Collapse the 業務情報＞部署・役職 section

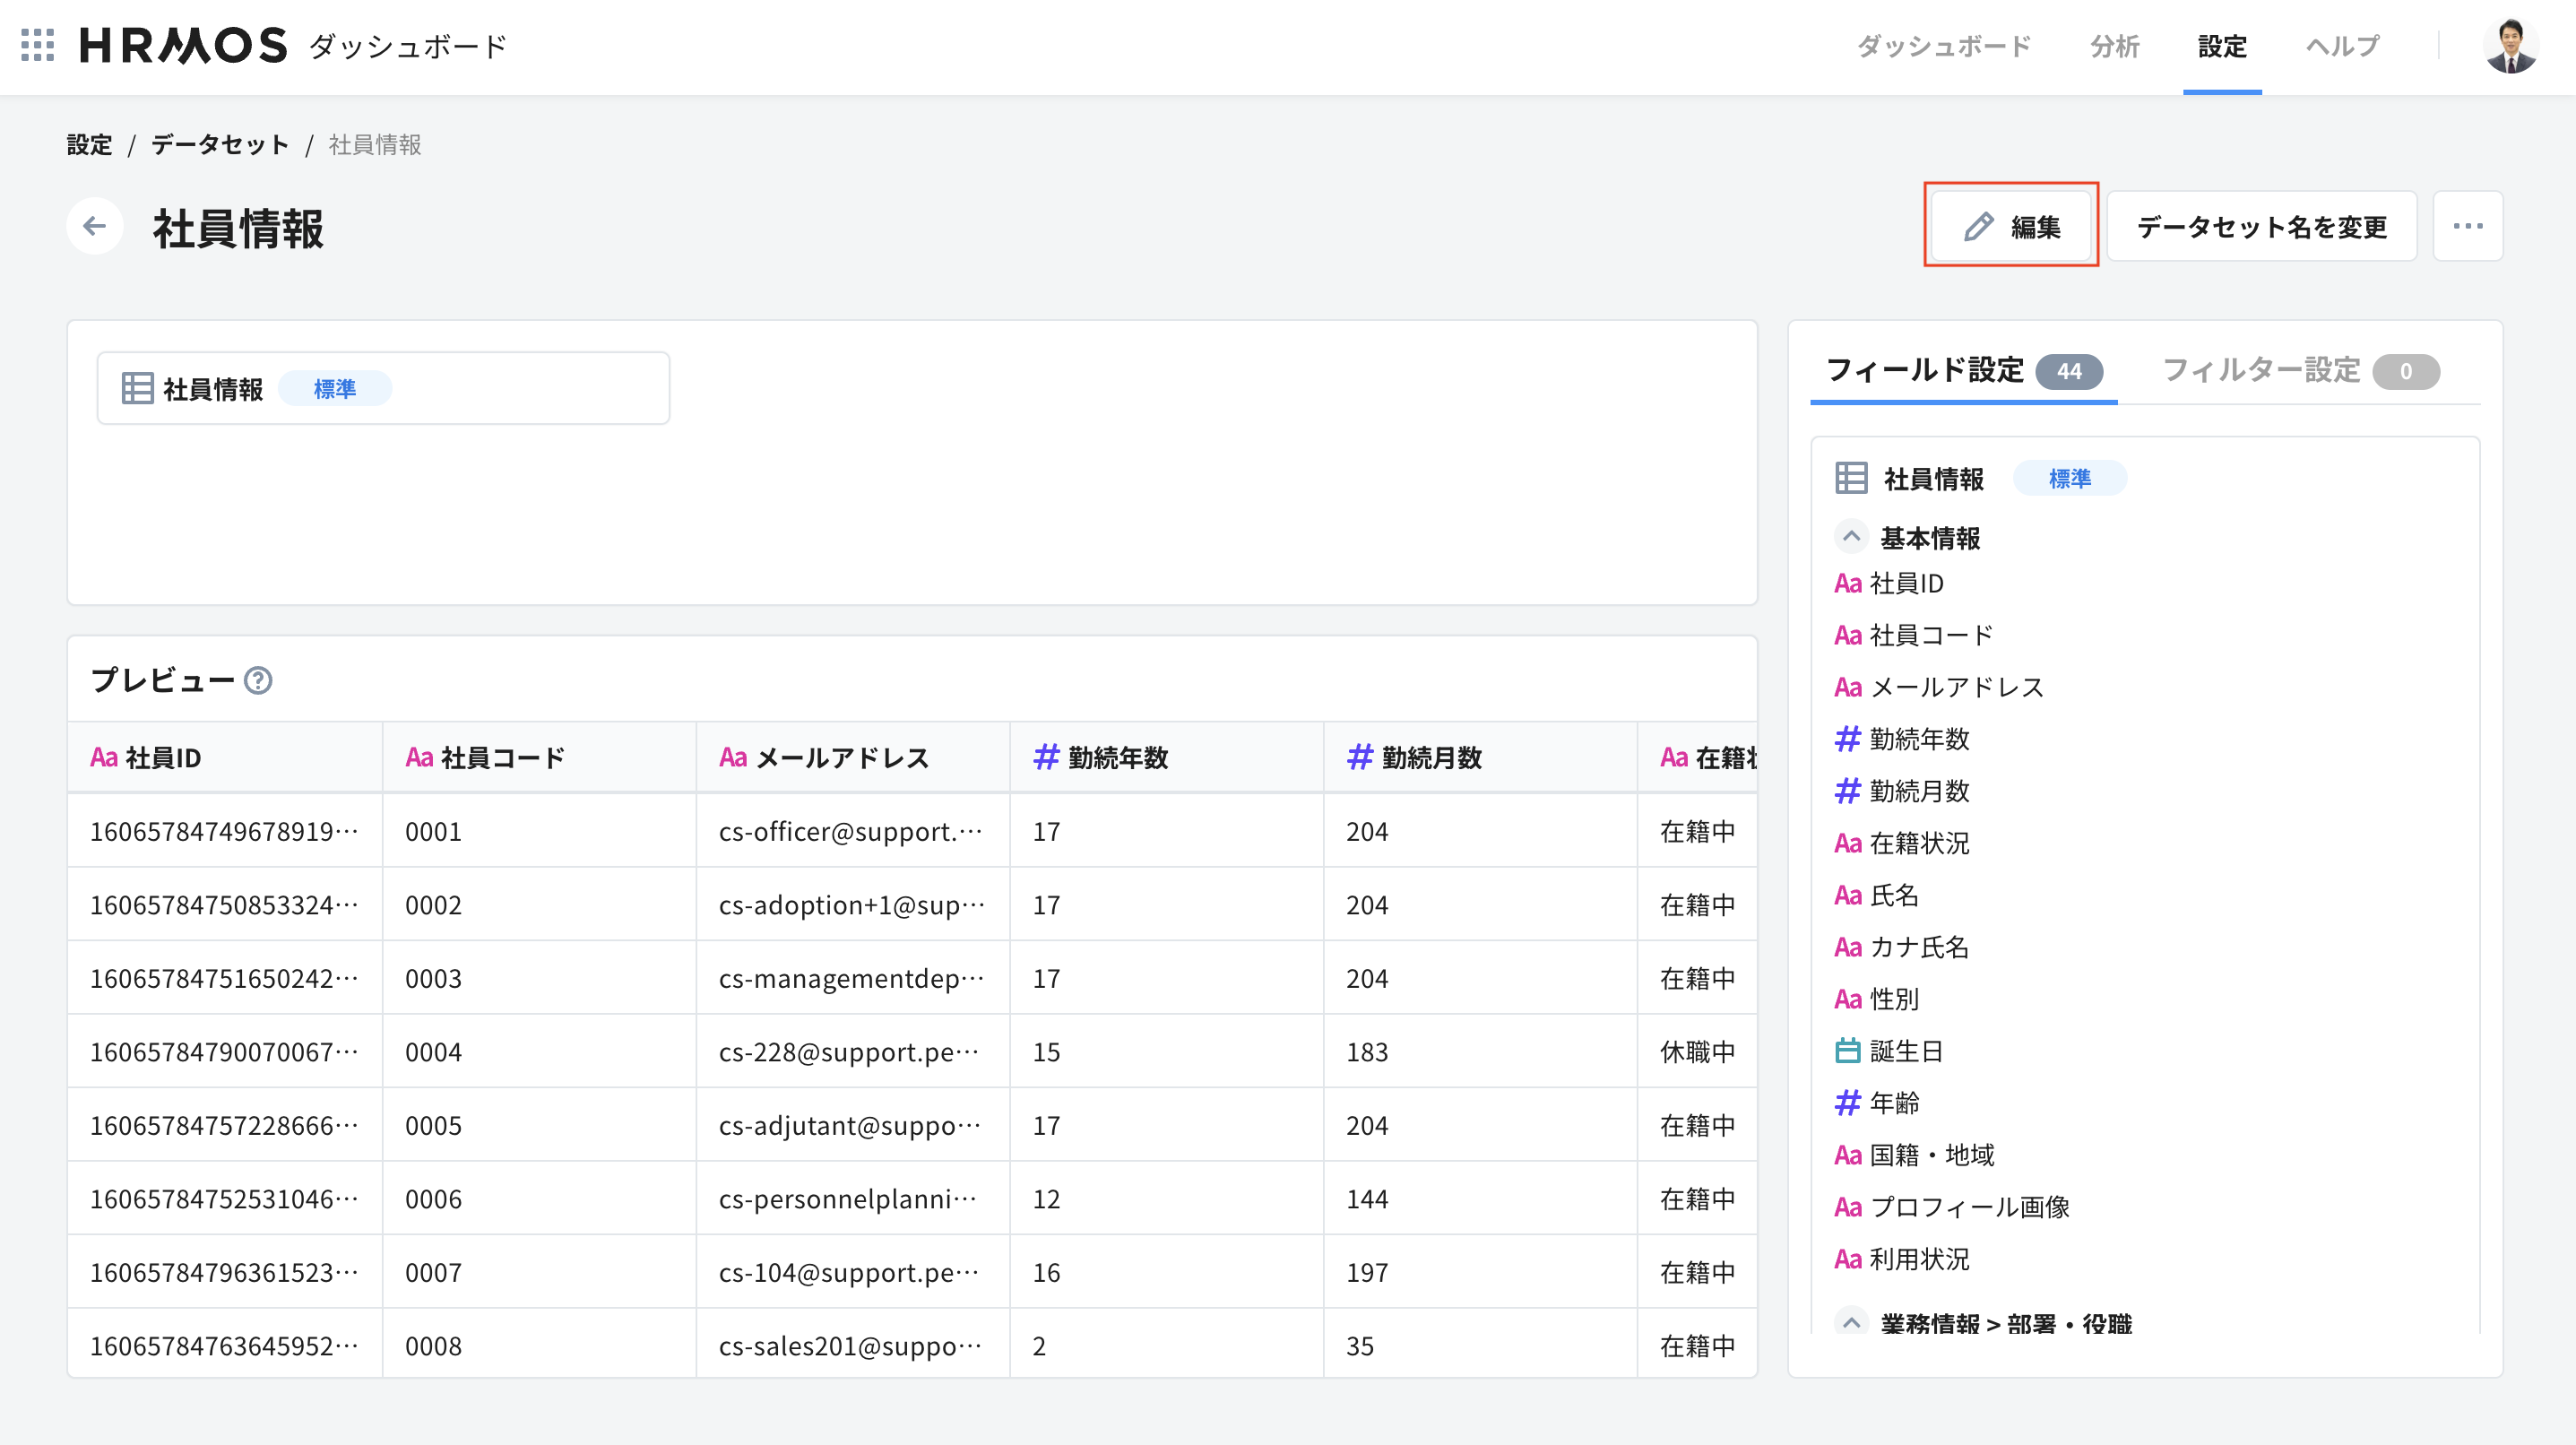(x=1851, y=1322)
